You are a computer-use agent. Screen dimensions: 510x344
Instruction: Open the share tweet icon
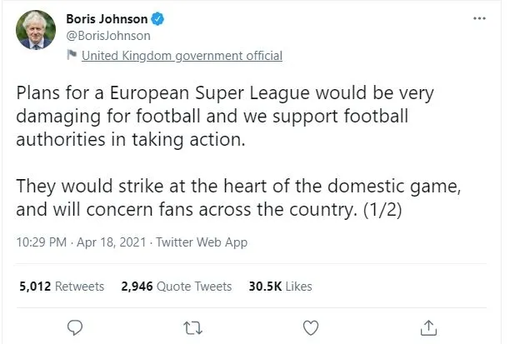click(x=428, y=326)
